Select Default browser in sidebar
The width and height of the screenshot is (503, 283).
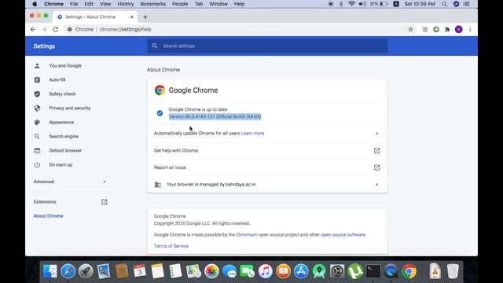(x=65, y=150)
